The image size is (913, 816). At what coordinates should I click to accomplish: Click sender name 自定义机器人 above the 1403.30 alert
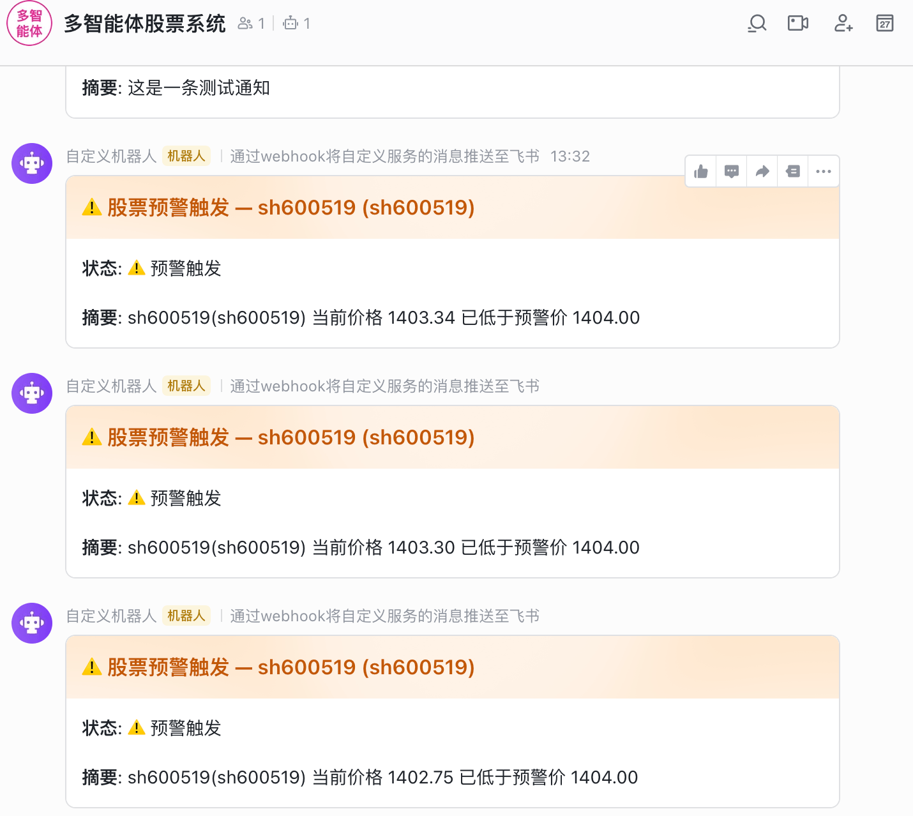(x=112, y=386)
